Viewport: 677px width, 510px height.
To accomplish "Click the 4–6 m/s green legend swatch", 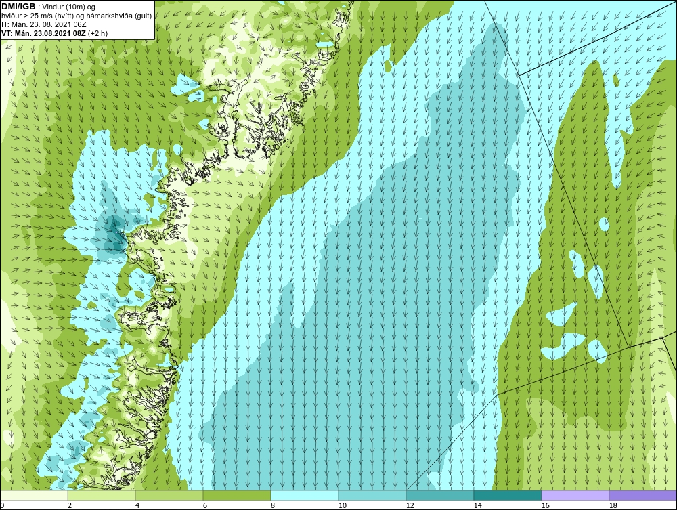I will pyautogui.click(x=169, y=495).
